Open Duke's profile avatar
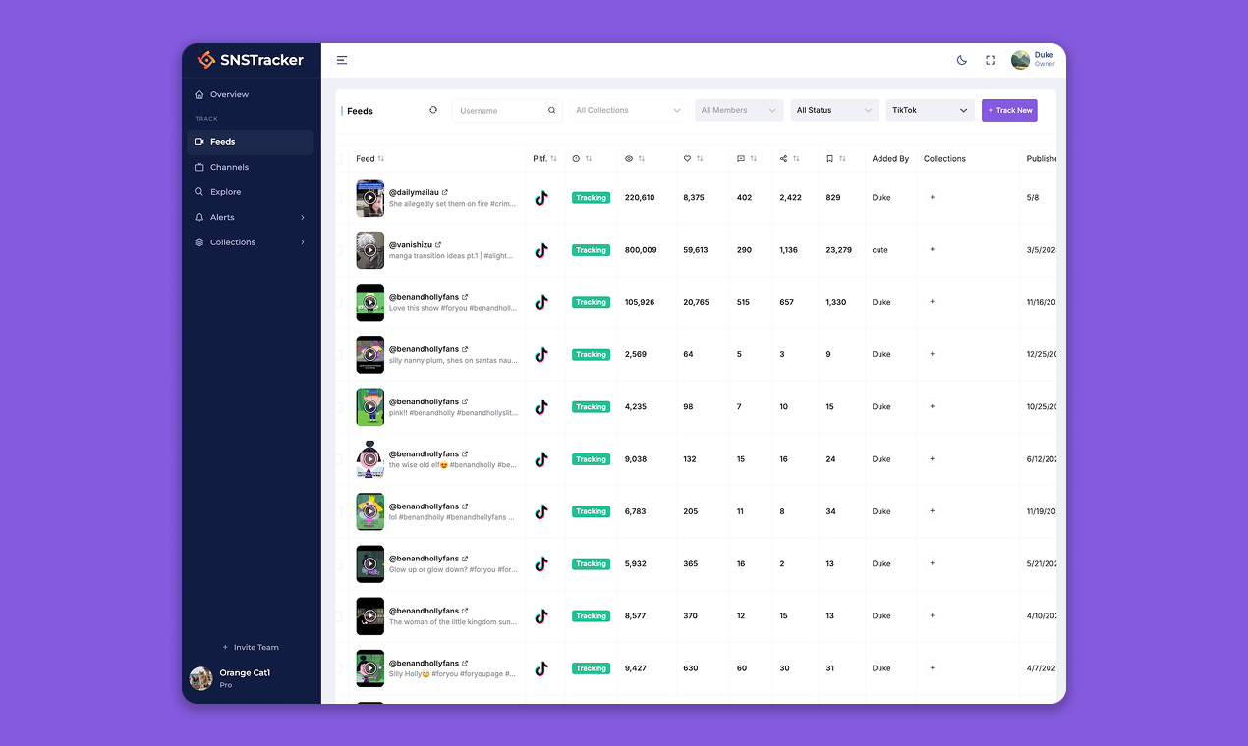Image resolution: width=1248 pixels, height=746 pixels. pyautogui.click(x=1021, y=60)
